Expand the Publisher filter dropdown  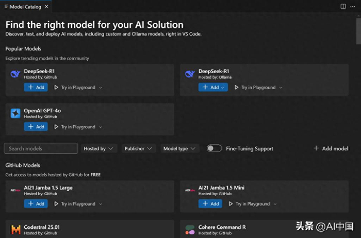(x=139, y=148)
